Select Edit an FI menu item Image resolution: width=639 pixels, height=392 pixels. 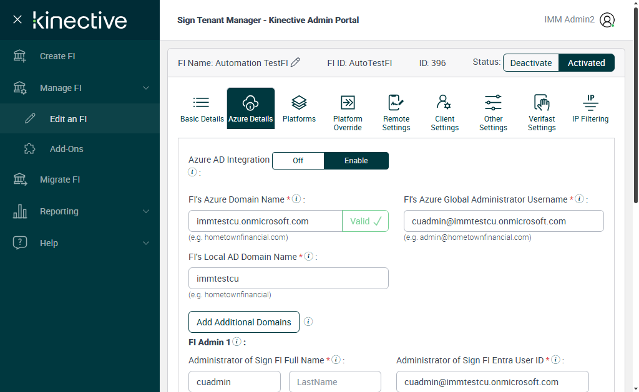click(x=80, y=119)
